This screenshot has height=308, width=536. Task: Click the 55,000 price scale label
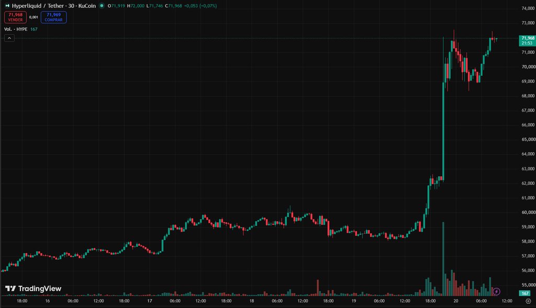tap(529, 285)
